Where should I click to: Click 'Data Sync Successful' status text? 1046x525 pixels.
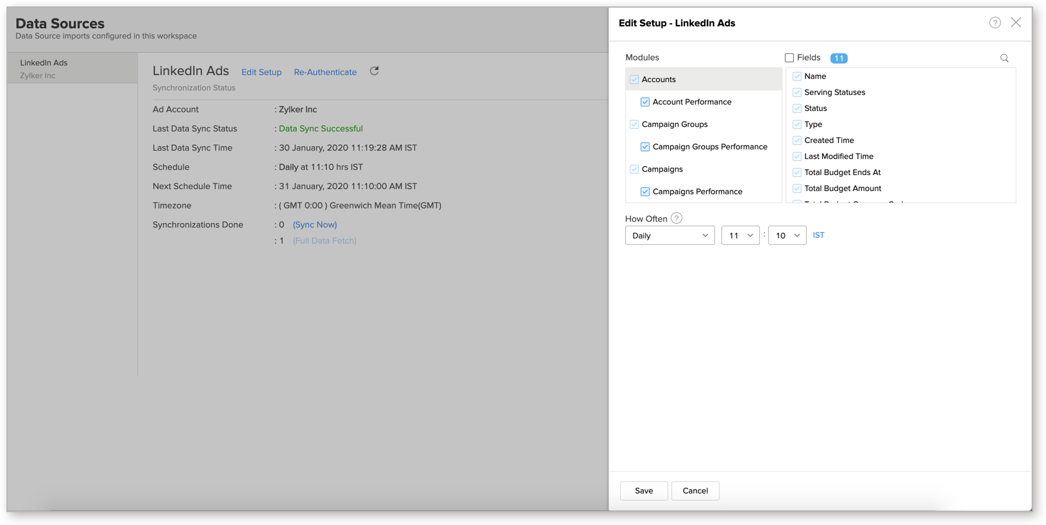pyautogui.click(x=321, y=129)
